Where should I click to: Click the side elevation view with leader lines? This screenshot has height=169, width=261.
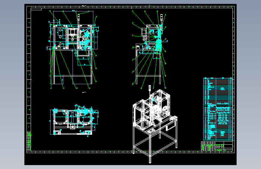click(149, 50)
